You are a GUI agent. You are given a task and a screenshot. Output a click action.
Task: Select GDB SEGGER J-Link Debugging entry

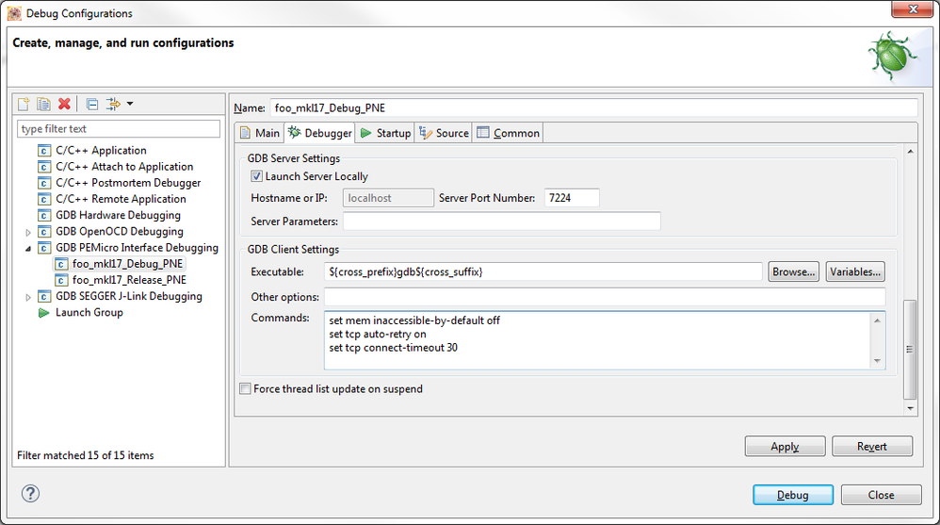pos(129,296)
